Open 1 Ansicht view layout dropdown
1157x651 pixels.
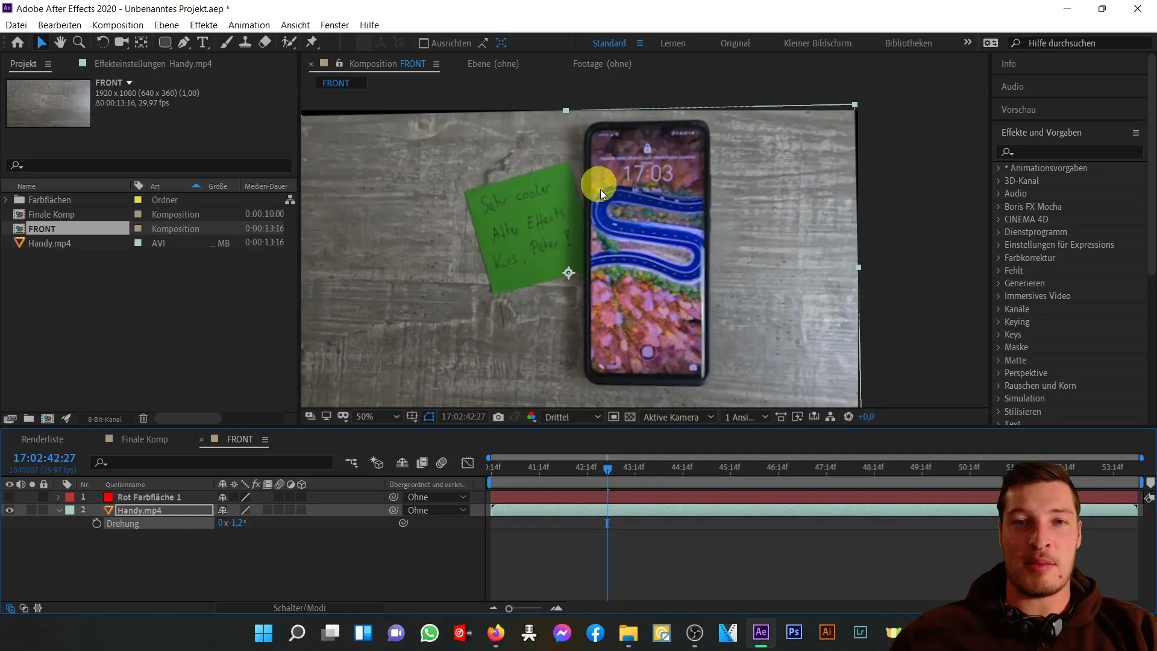pos(746,417)
